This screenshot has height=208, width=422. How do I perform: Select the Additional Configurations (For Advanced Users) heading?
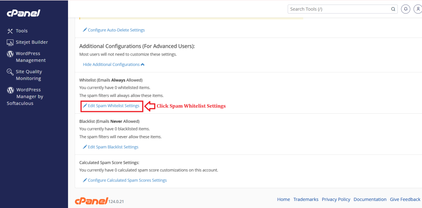pos(137,46)
